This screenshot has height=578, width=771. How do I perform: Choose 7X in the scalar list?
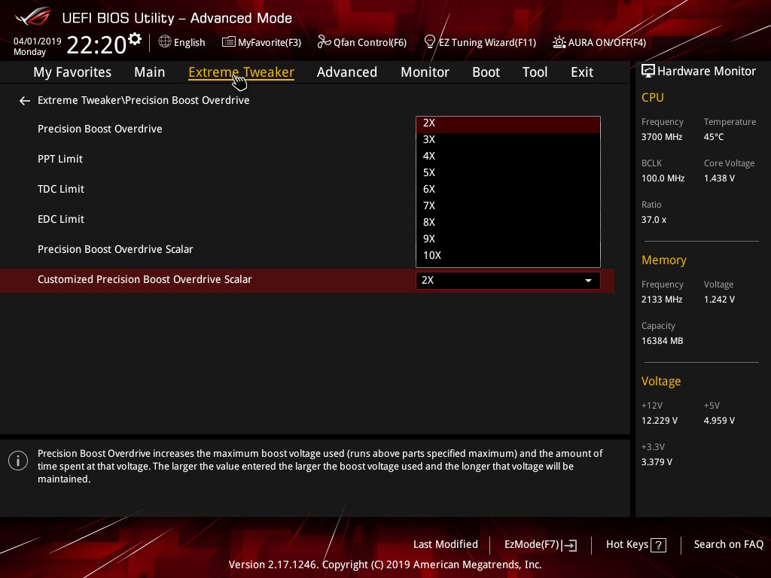point(508,206)
